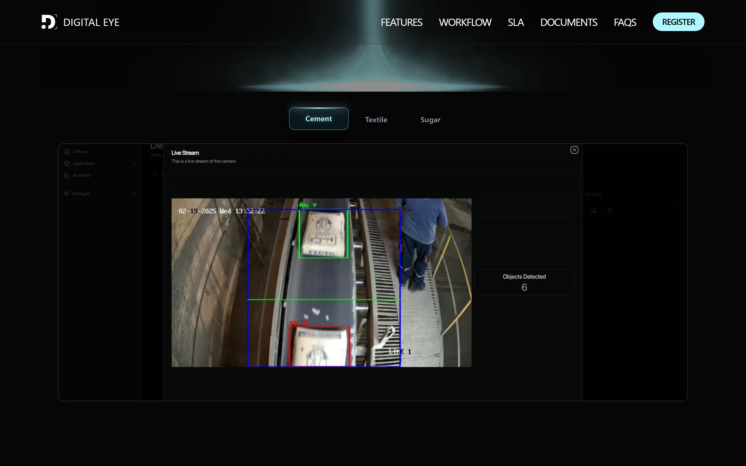Expand the Application menu chevron

pyautogui.click(x=134, y=163)
